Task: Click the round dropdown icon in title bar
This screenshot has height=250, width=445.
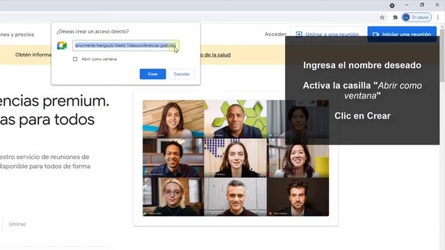Action: pos(392,6)
